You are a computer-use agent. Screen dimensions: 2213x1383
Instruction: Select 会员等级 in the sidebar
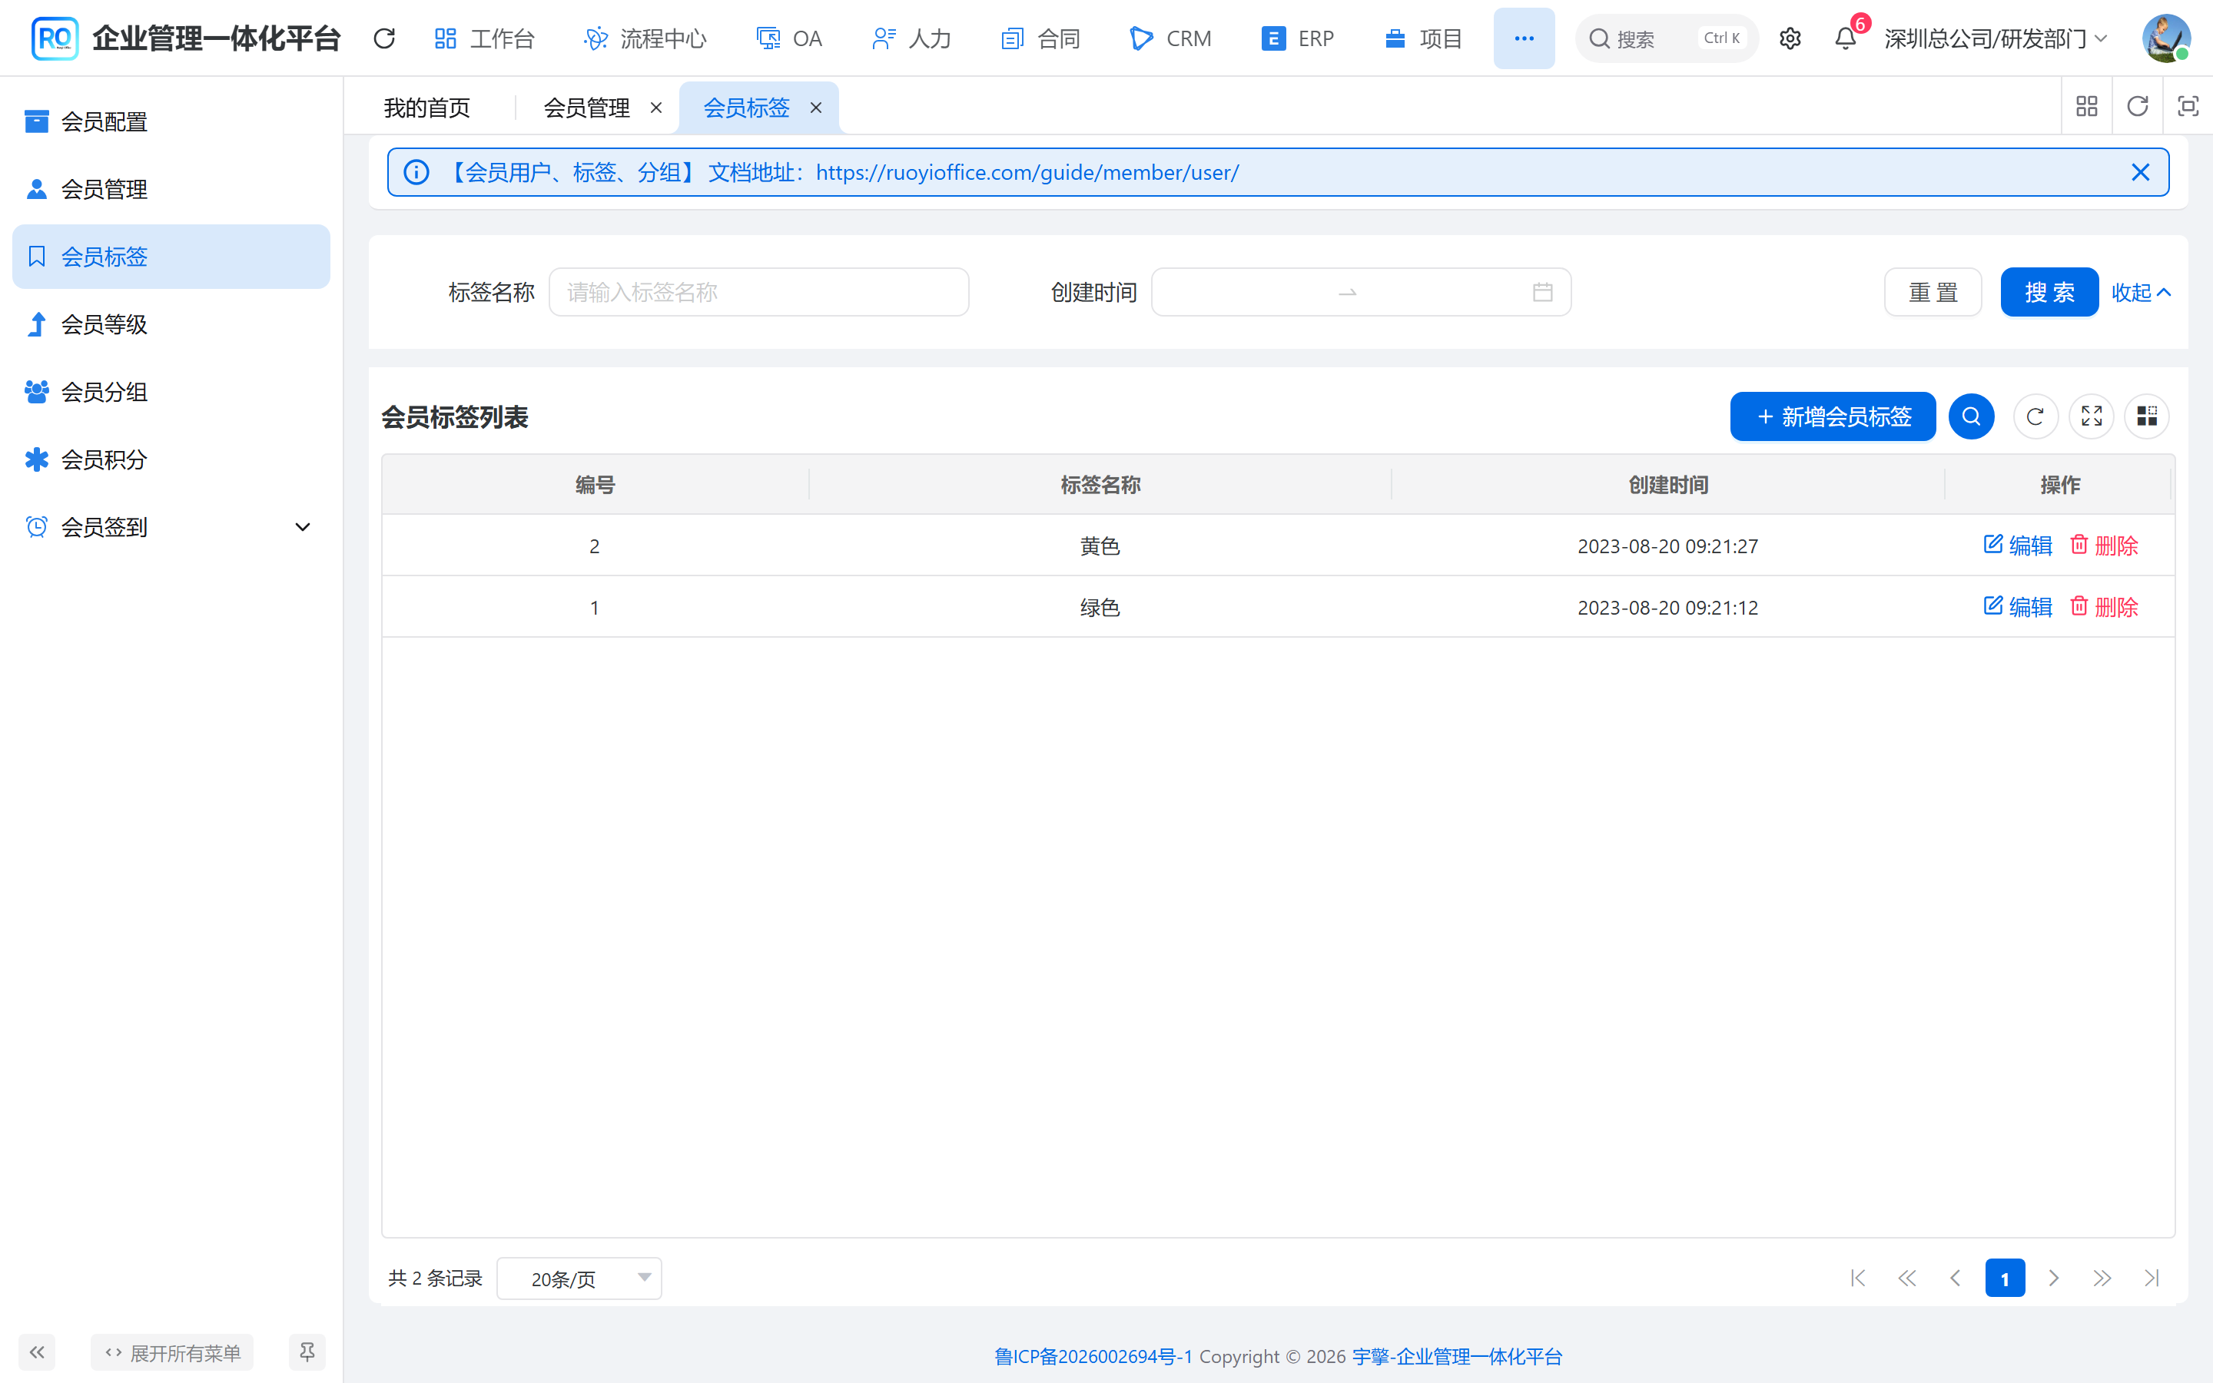coord(171,323)
